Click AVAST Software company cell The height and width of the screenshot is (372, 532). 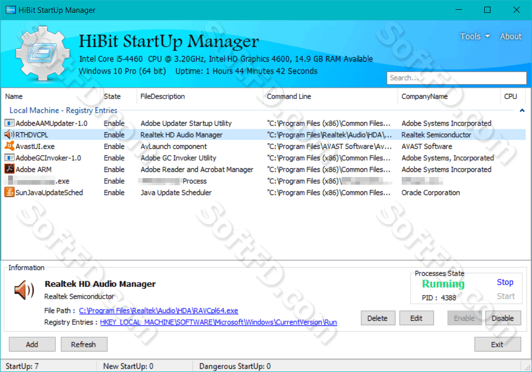427,146
